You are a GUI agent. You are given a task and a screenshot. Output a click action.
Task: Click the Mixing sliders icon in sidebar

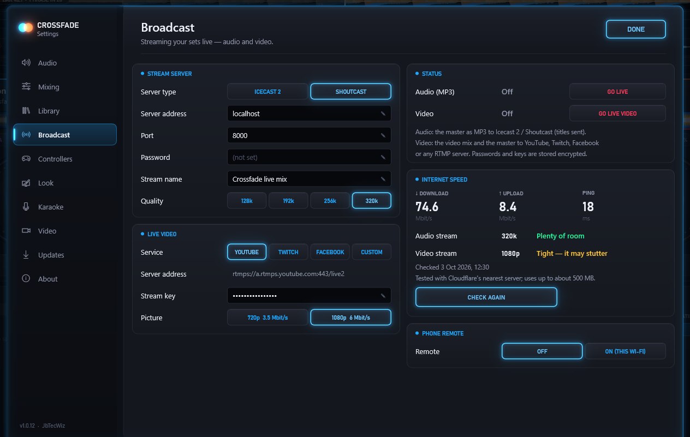pos(26,87)
